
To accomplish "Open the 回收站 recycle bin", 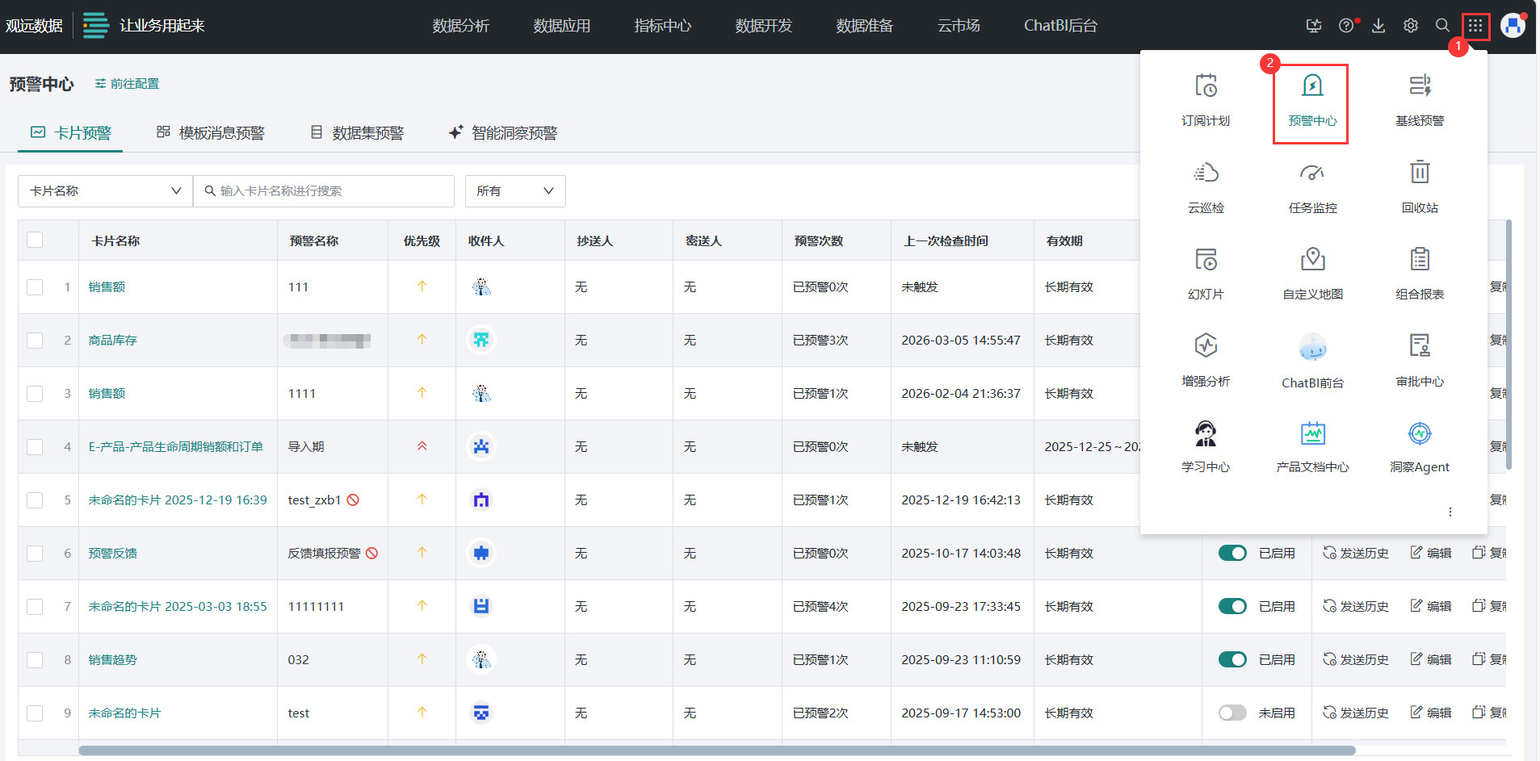I will [1419, 174].
